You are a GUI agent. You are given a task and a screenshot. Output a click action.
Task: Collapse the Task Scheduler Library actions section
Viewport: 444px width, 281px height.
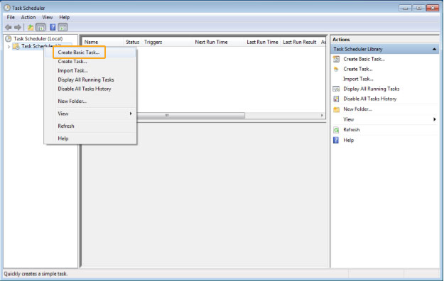(434, 49)
